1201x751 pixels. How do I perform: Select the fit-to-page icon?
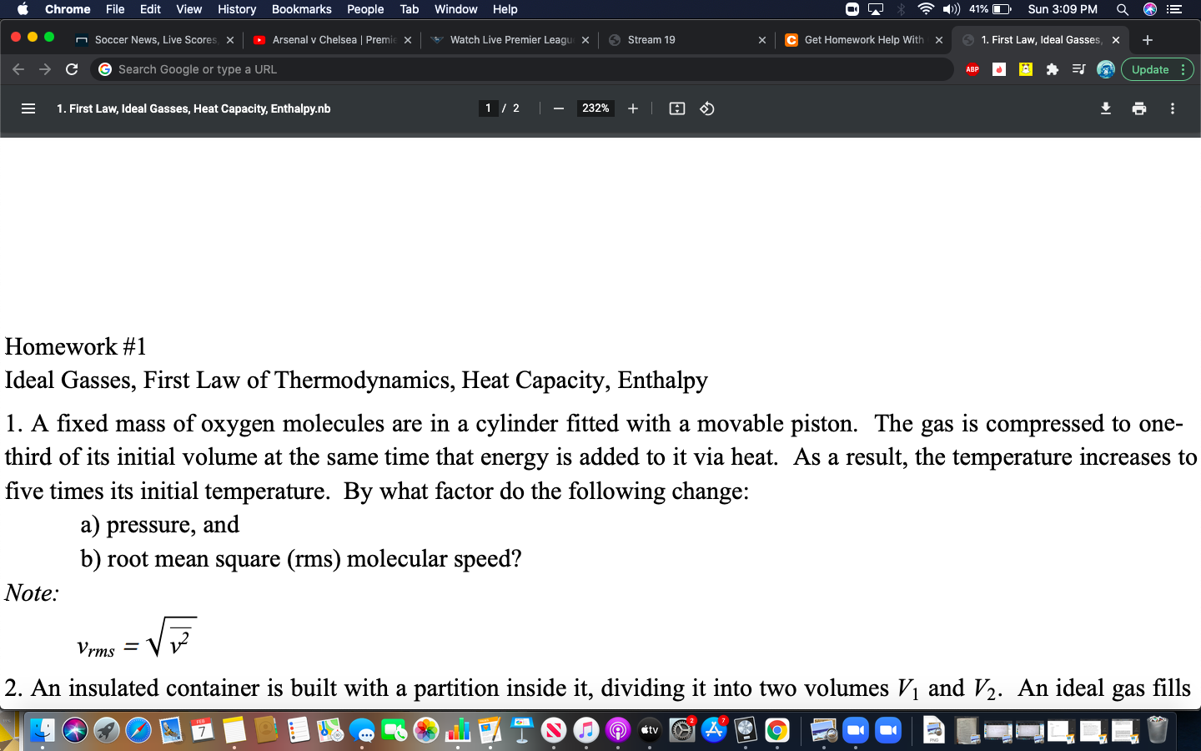point(676,108)
